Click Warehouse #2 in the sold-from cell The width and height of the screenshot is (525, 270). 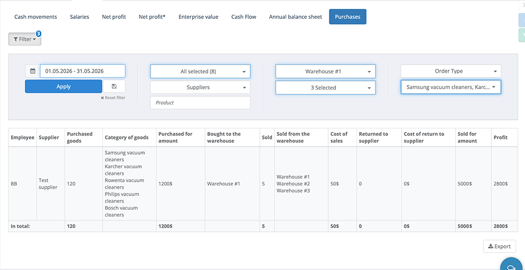point(293,184)
